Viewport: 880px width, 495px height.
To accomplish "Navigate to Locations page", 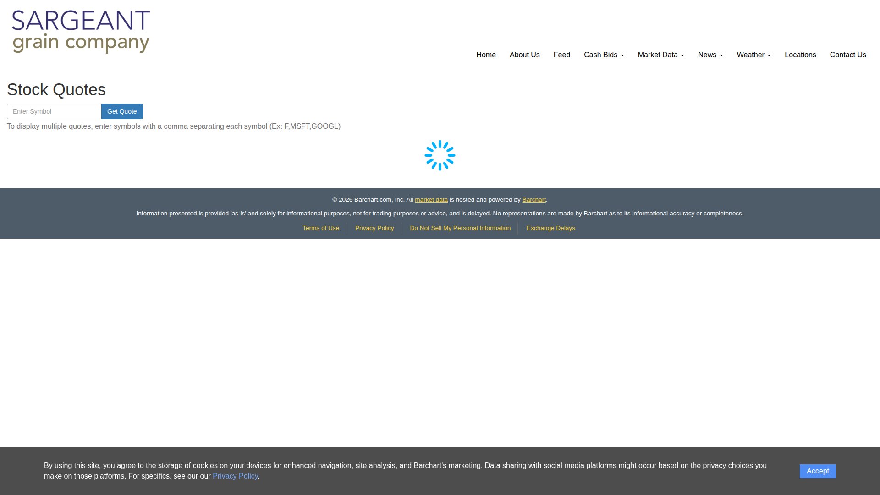I will pyautogui.click(x=800, y=55).
